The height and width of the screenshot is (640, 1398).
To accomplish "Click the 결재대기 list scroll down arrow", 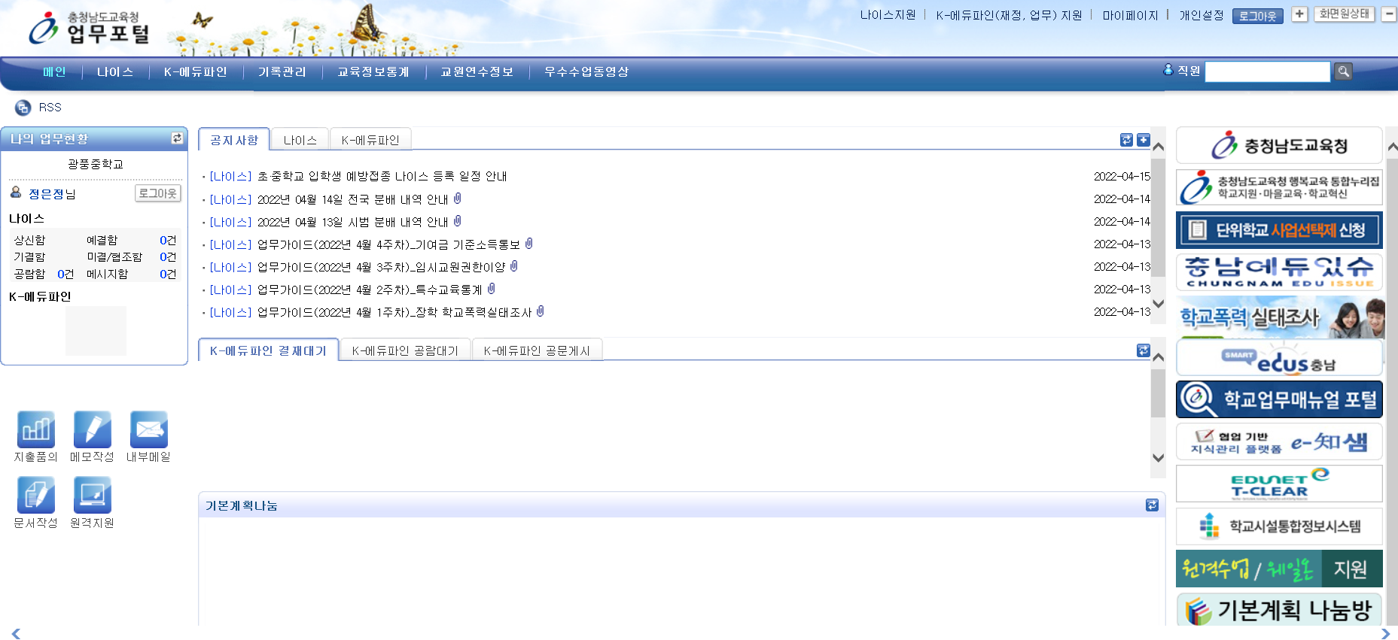I will coord(1159,457).
